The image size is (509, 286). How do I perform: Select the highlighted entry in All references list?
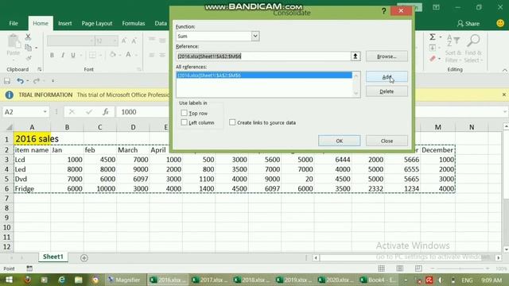(264, 75)
